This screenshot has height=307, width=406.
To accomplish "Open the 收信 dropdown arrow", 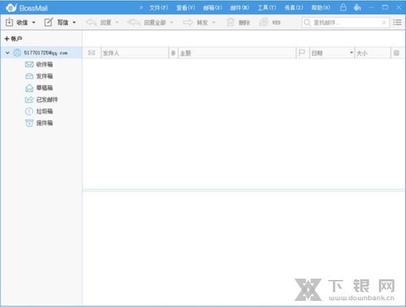I will pos(33,22).
